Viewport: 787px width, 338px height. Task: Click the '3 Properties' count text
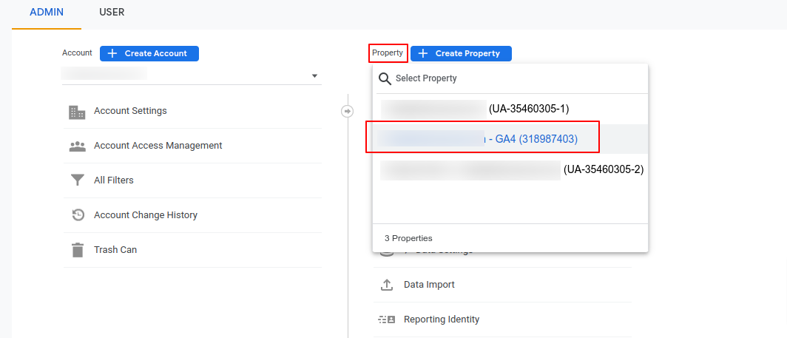point(408,238)
